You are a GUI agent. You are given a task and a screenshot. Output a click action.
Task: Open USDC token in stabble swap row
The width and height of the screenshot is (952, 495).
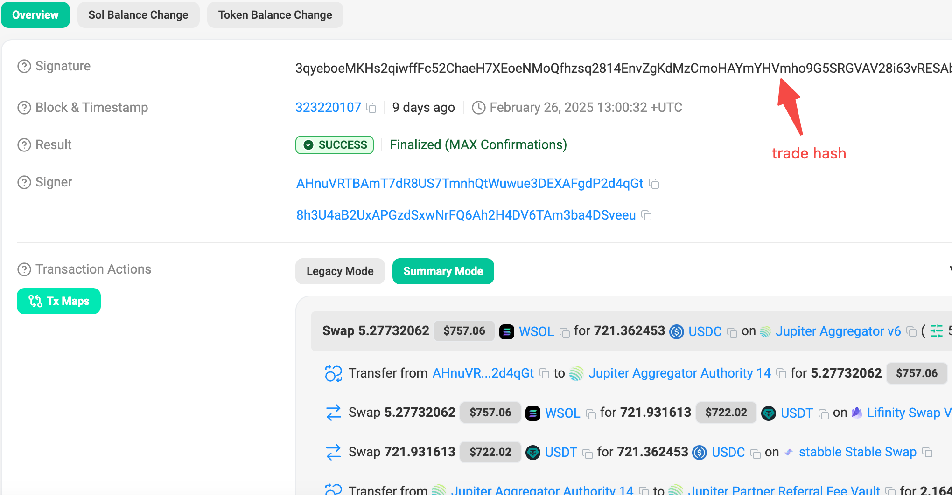728,453
